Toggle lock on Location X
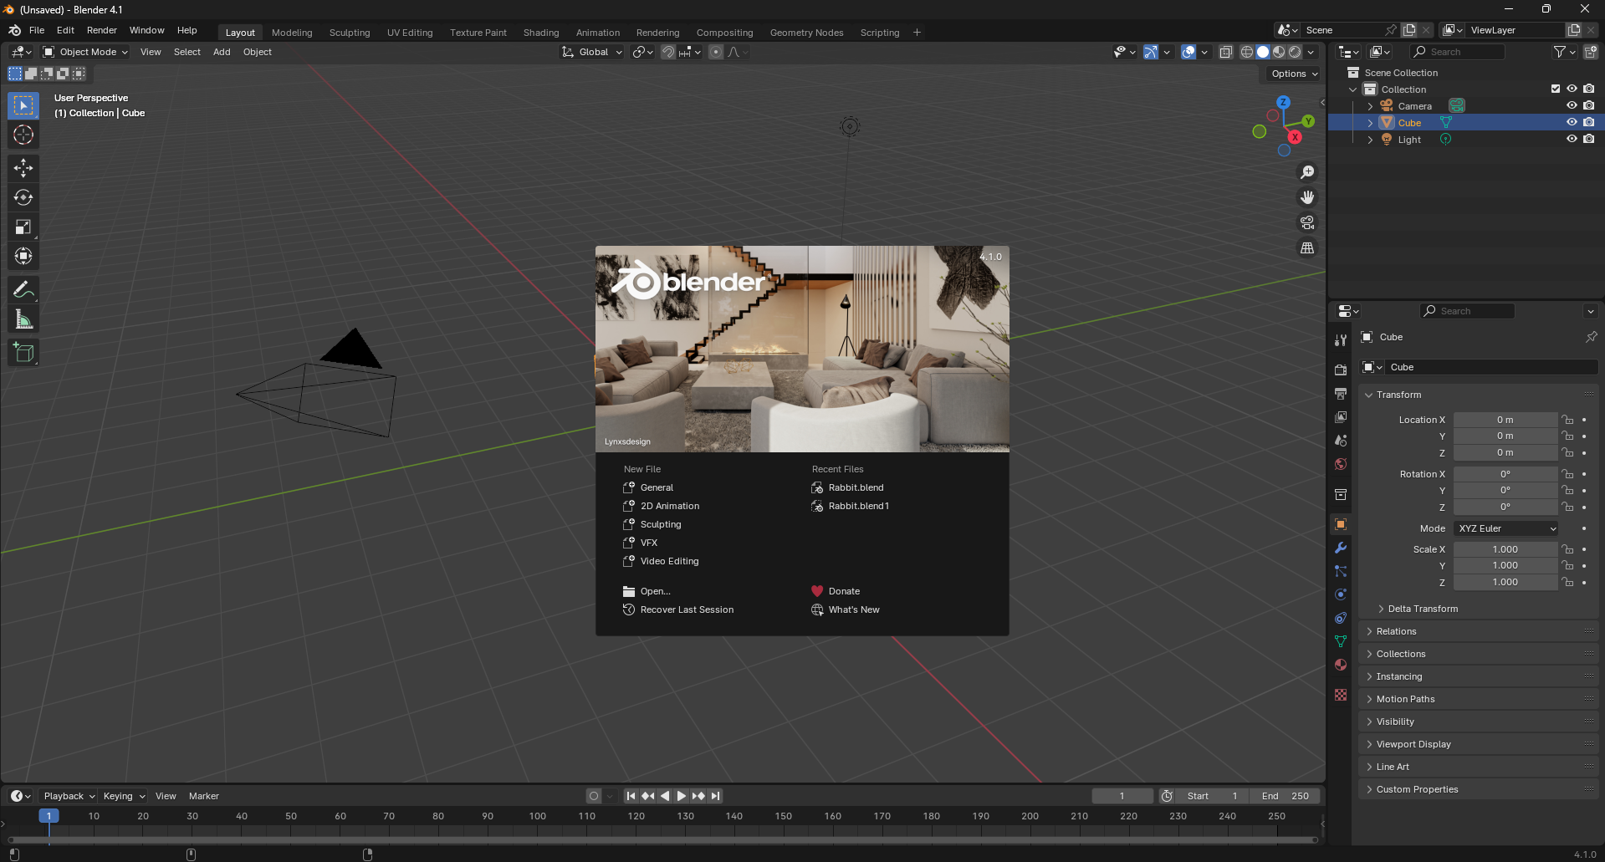Viewport: 1605px width, 862px height. (1568, 420)
